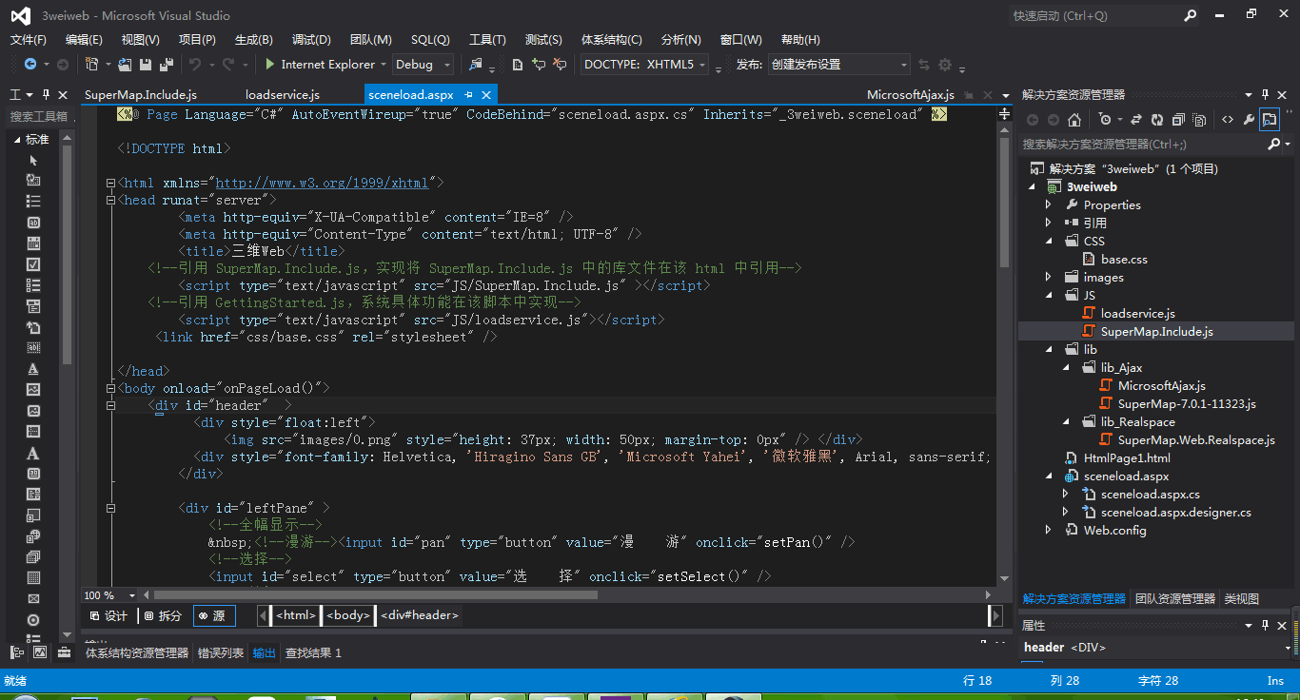Click the Show All Files icon in Solution Explorer
1300x700 pixels.
pyautogui.click(x=1199, y=120)
